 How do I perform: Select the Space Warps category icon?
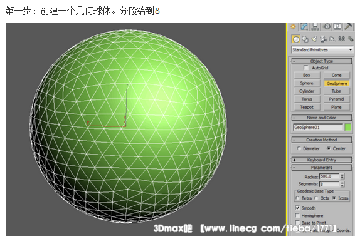coord(341,39)
